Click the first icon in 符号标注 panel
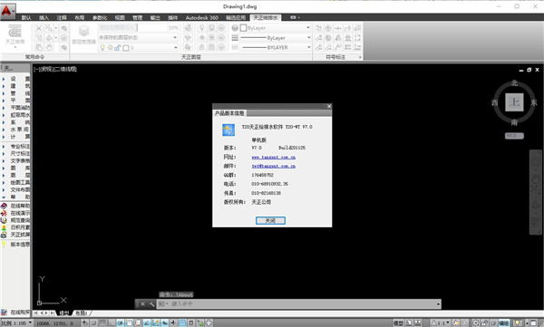 (318, 28)
